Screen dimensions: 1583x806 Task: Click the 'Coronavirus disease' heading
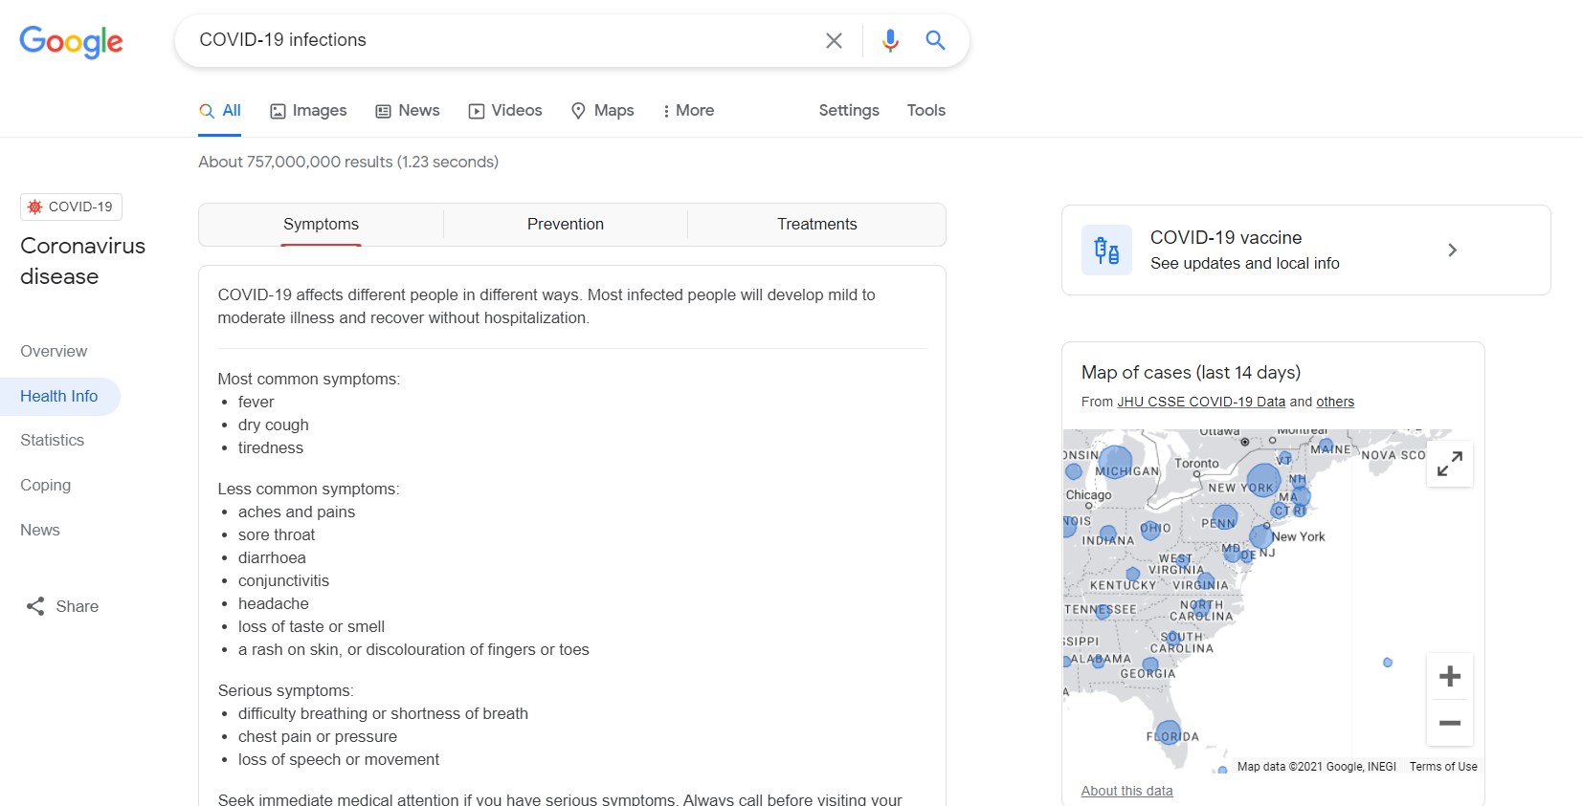pyautogui.click(x=82, y=261)
